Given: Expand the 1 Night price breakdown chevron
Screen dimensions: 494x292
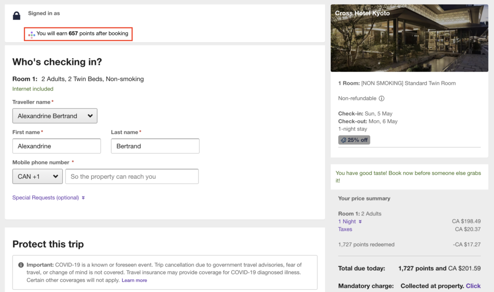Looking at the screenshot, I should coord(360,222).
